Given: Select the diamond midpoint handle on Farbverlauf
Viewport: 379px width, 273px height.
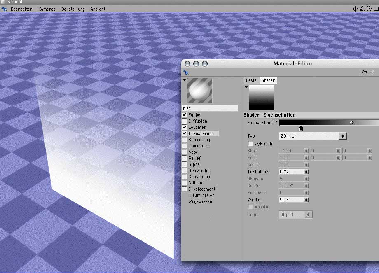Looking at the screenshot, I should tap(352, 122).
